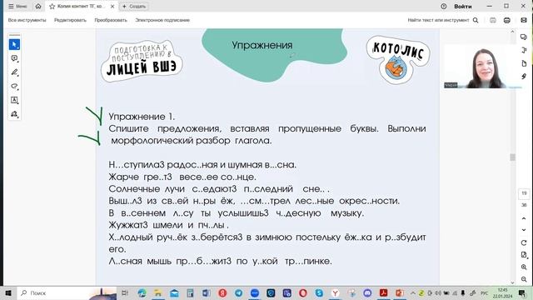Open Discord from the taskbar
This screenshot has height=300, width=533.
[367, 292]
